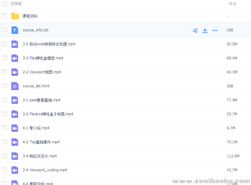251x185 pixels.
Task: Click the yellow folder icon of 课程资料
Action: pos(15,16)
